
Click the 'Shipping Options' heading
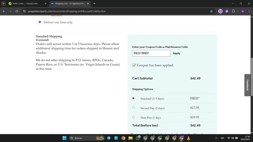[x=143, y=89]
